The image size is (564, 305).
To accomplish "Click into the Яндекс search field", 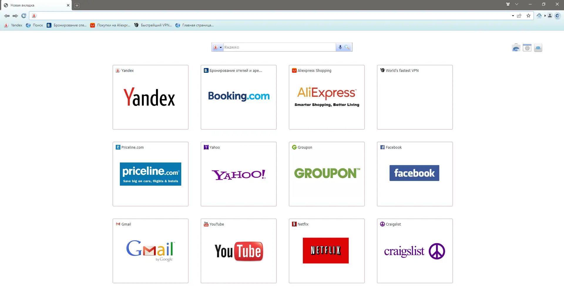I will (279, 47).
